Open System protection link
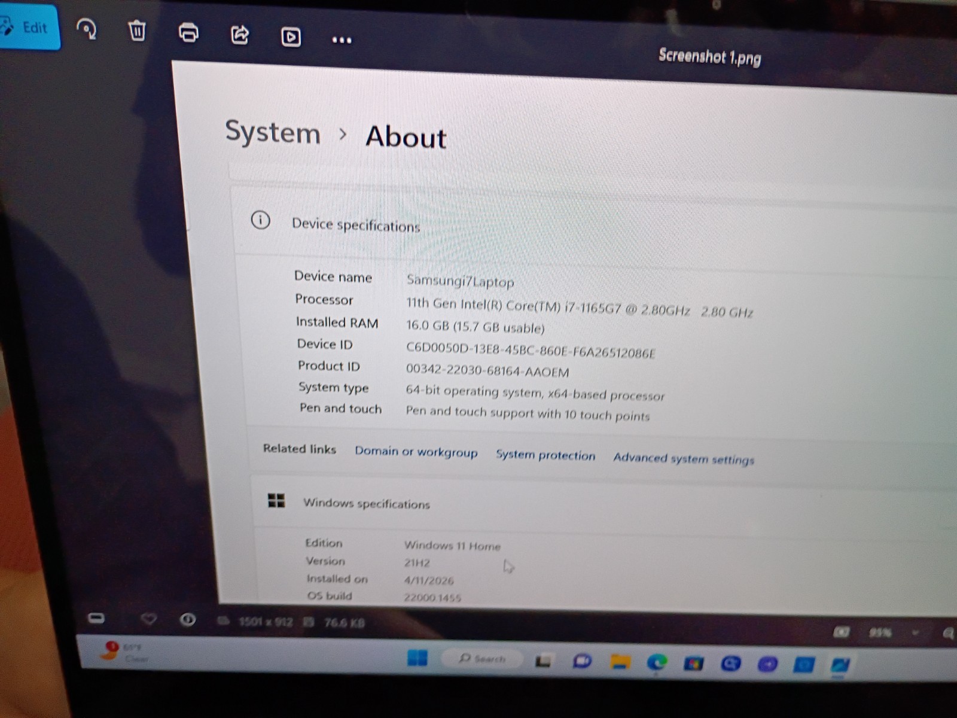The height and width of the screenshot is (718, 957). 545,455
